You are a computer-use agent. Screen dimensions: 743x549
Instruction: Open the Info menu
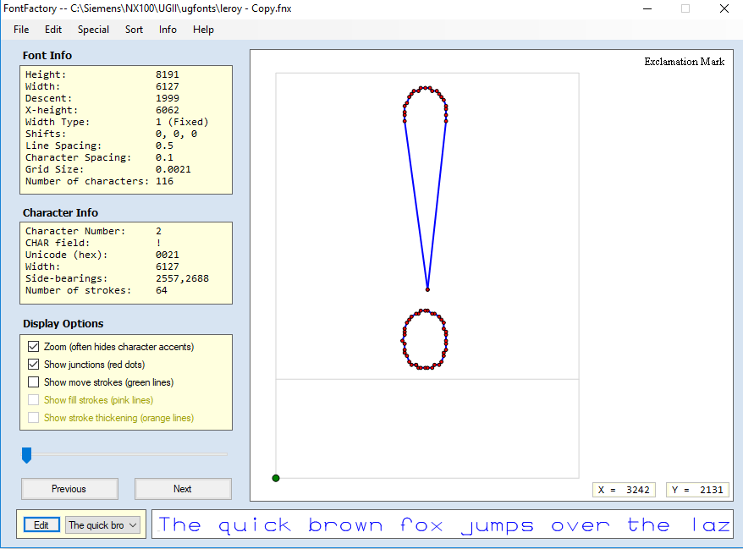pyautogui.click(x=167, y=29)
